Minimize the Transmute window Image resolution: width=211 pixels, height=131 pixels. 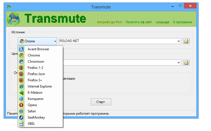(x=173, y=6)
